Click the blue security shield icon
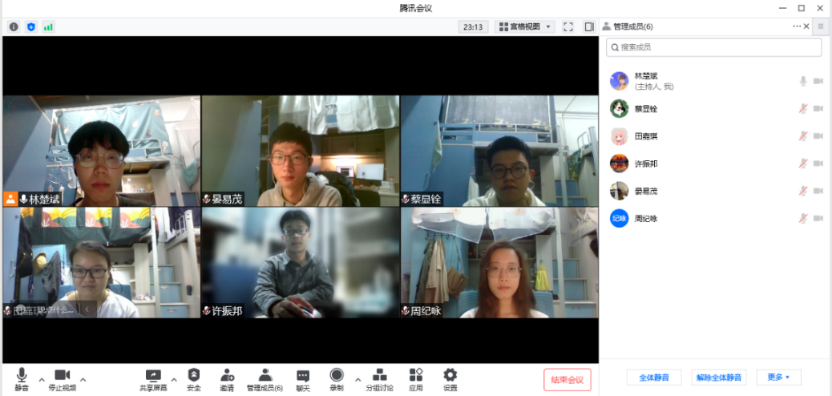 click(31, 26)
